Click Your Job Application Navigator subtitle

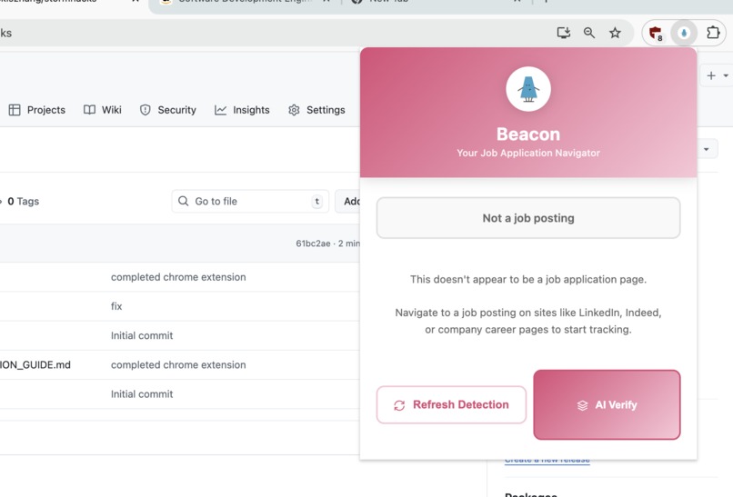tap(528, 153)
